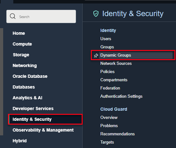Screen dimensions: 176x148
Task: Click into the Search input field
Action: pos(41,16)
